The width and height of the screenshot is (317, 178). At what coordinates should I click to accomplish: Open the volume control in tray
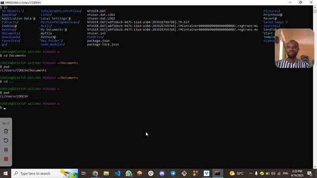tap(273, 174)
